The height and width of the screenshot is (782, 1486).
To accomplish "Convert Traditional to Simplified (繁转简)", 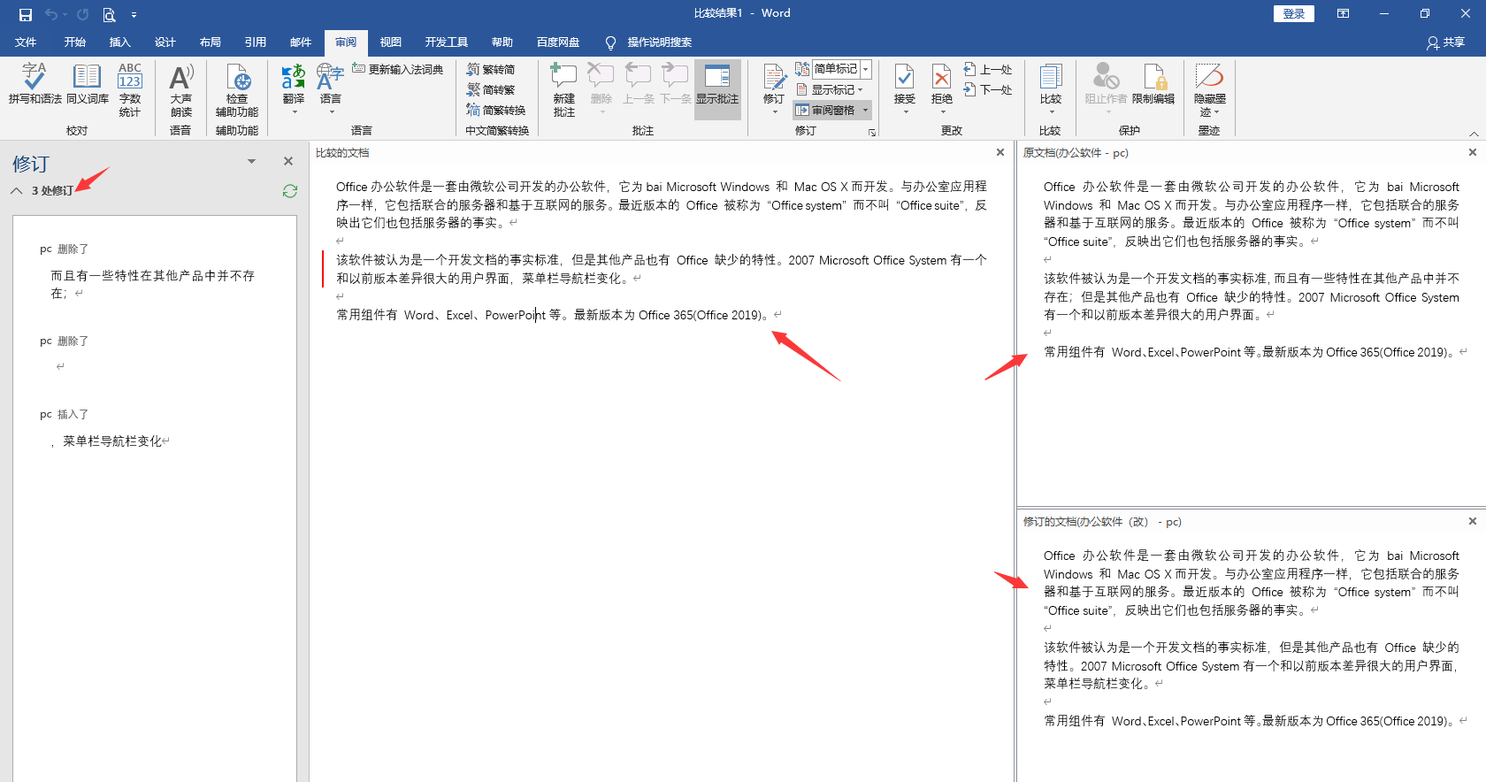I will (491, 69).
